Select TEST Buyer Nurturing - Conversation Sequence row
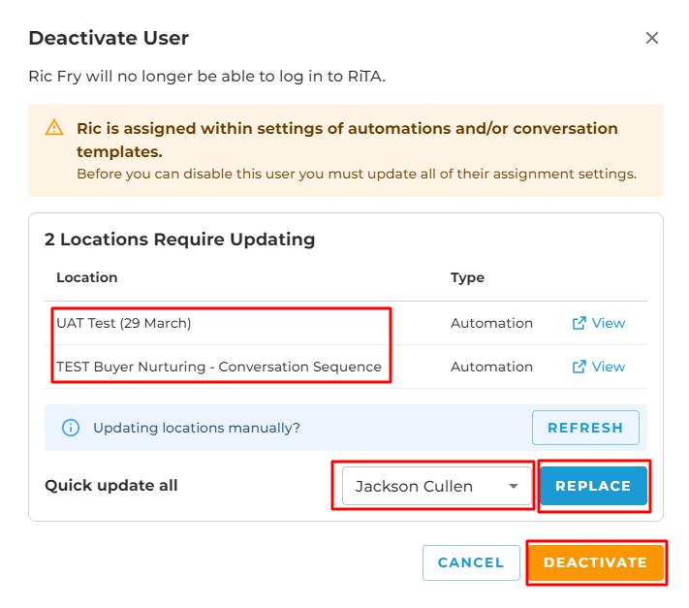The width and height of the screenshot is (689, 608). 345,367
